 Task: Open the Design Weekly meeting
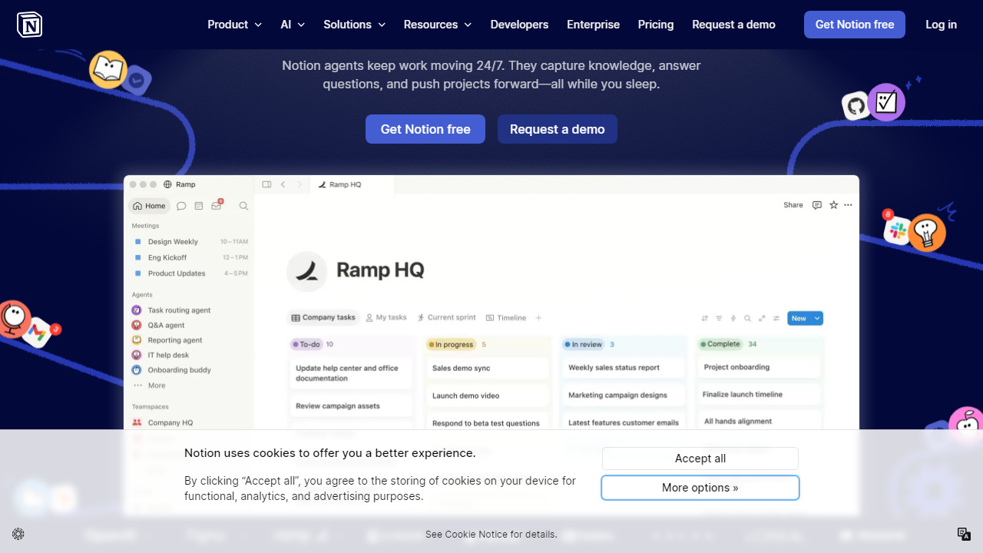pyautogui.click(x=190, y=241)
